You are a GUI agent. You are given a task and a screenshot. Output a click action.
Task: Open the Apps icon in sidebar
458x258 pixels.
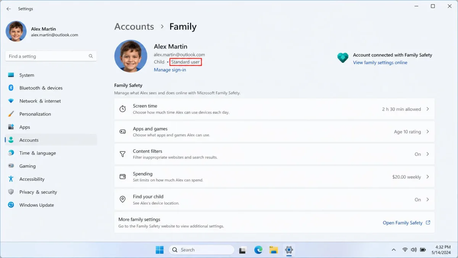click(11, 127)
